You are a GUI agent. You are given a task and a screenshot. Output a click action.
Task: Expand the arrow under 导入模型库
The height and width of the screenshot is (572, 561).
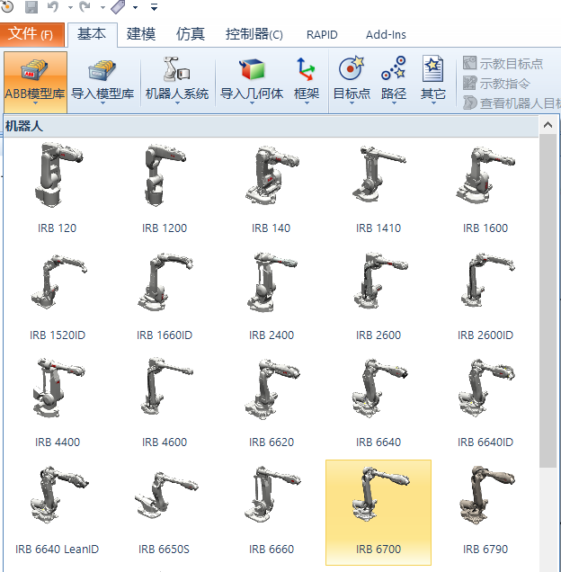(x=102, y=103)
